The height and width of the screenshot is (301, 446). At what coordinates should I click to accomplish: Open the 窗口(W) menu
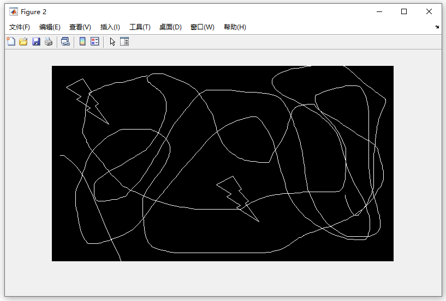tap(202, 27)
